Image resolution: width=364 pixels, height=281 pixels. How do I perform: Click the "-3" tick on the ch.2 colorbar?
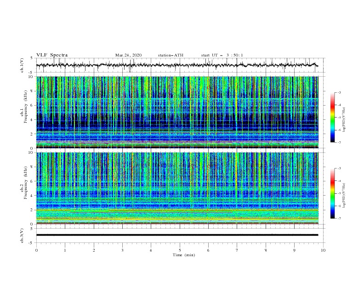[x=339, y=169]
